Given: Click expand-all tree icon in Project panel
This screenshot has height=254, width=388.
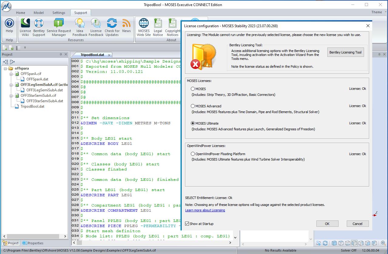Looking at the screenshot, I should 5,61.
